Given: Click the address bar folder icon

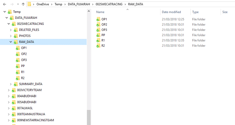Looking at the screenshot, I should (x=29, y=4).
